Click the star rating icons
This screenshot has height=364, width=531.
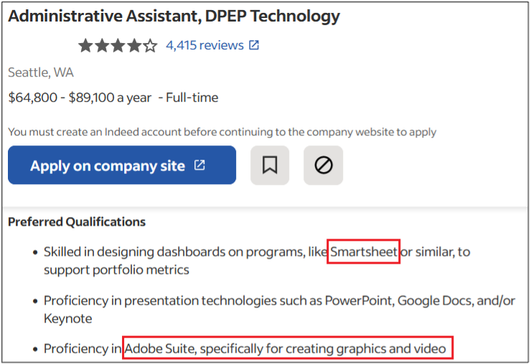118,46
